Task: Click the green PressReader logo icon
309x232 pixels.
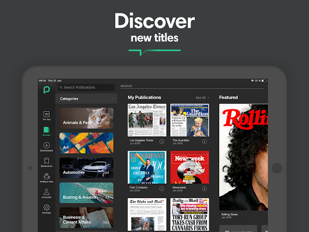Action: pyautogui.click(x=46, y=90)
